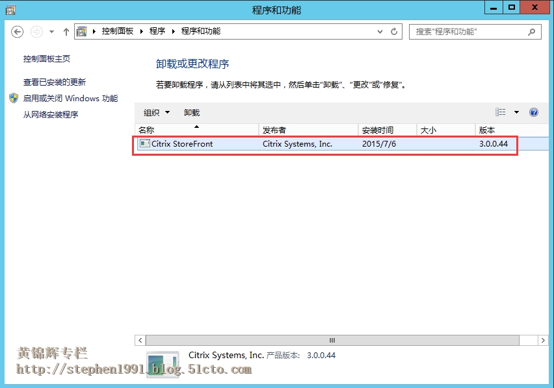Click the 2015/7/6 install date cell
This screenshot has width=554, height=388.
379,144
